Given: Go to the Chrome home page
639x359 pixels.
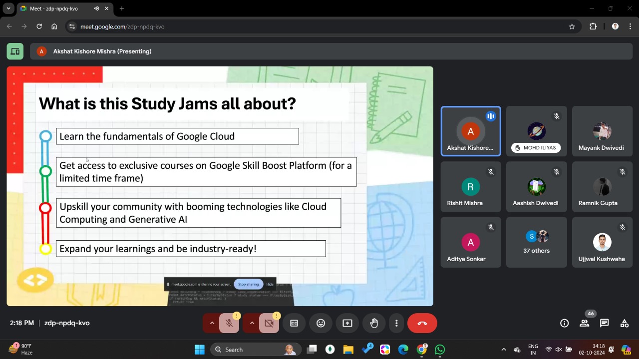Looking at the screenshot, I should pos(54,26).
